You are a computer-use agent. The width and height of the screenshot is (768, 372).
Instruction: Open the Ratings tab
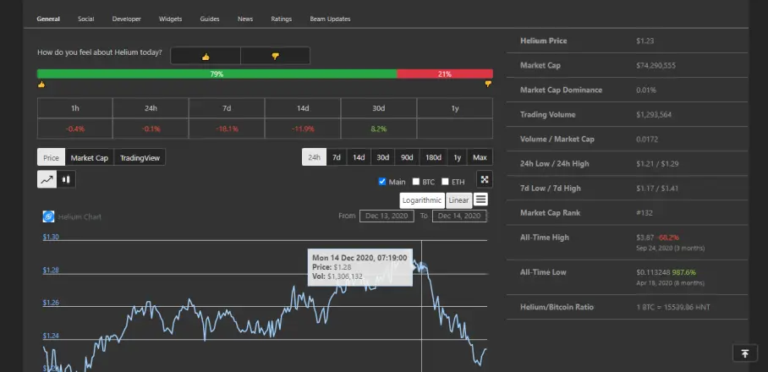coord(281,19)
